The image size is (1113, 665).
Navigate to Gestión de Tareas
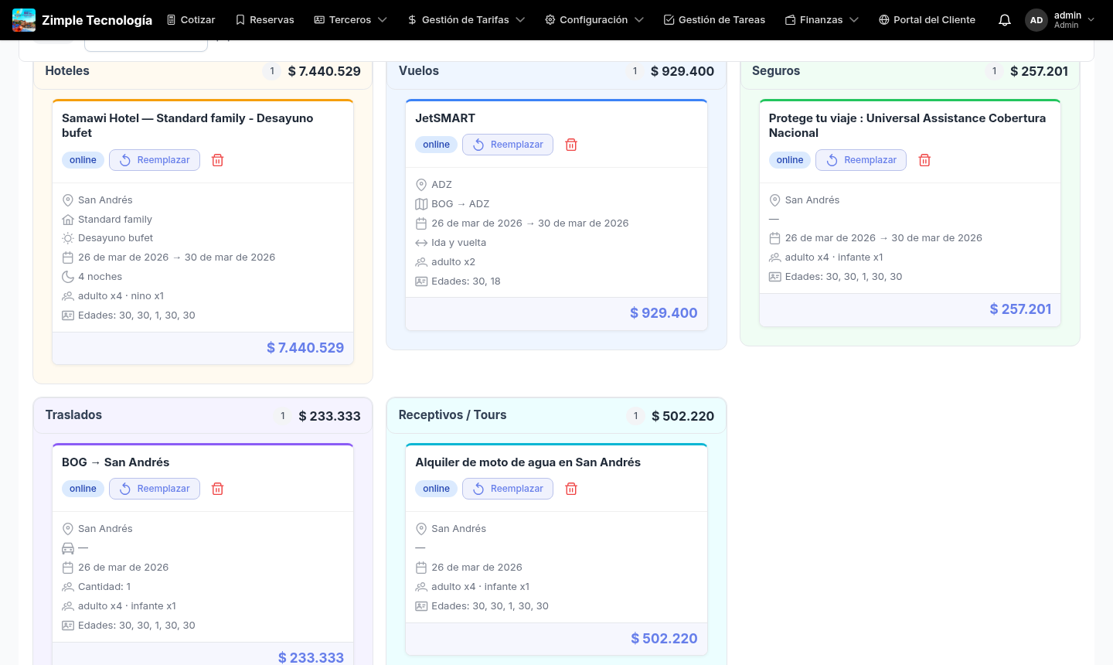(714, 20)
